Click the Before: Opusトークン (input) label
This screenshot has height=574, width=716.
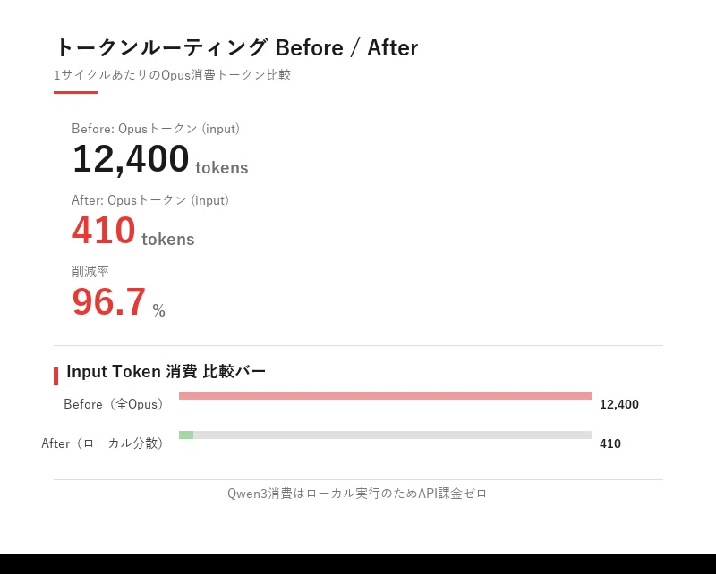(x=156, y=129)
